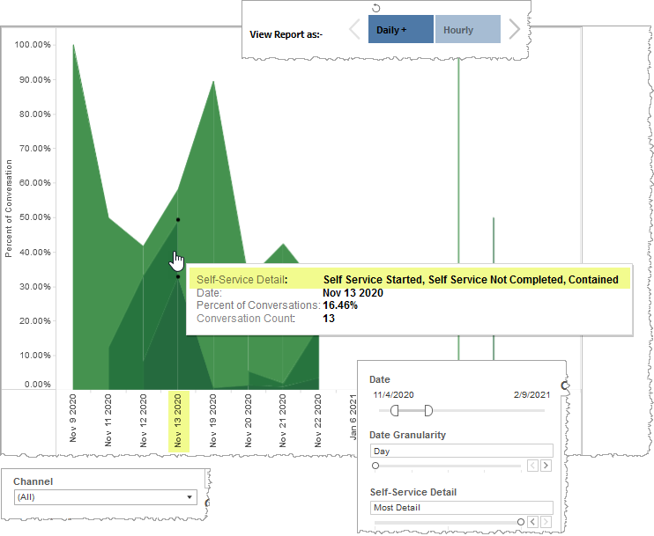Image resolution: width=654 pixels, height=536 pixels.
Task: Switch to the Hourly report view
Action: [468, 30]
